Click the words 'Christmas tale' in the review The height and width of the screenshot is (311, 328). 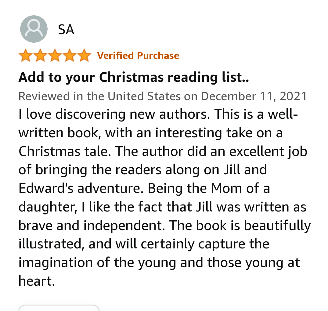(x=63, y=152)
